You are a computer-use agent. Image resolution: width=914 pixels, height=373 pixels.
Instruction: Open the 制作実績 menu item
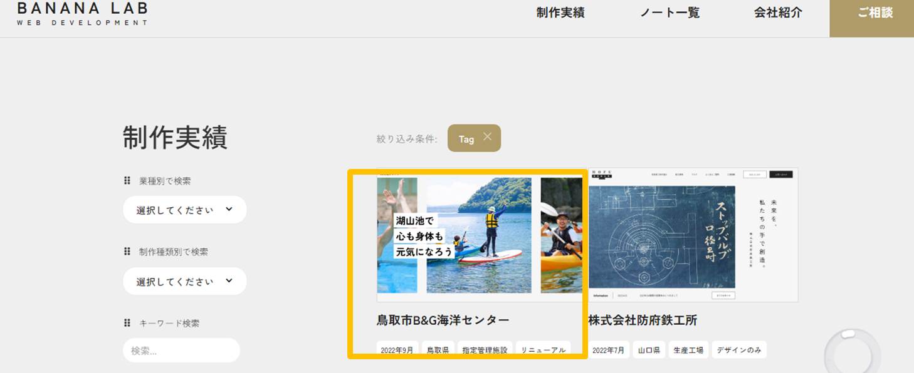560,13
